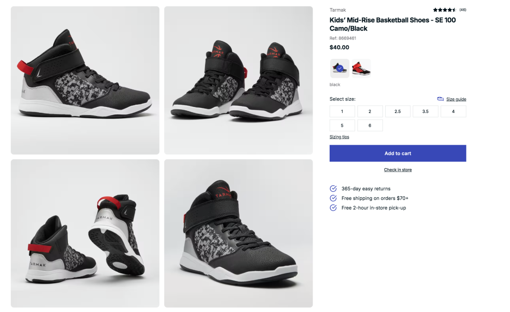Screen dimensions: 510x312
Task: Click the free shipping checkmark icon
Action: click(x=333, y=198)
